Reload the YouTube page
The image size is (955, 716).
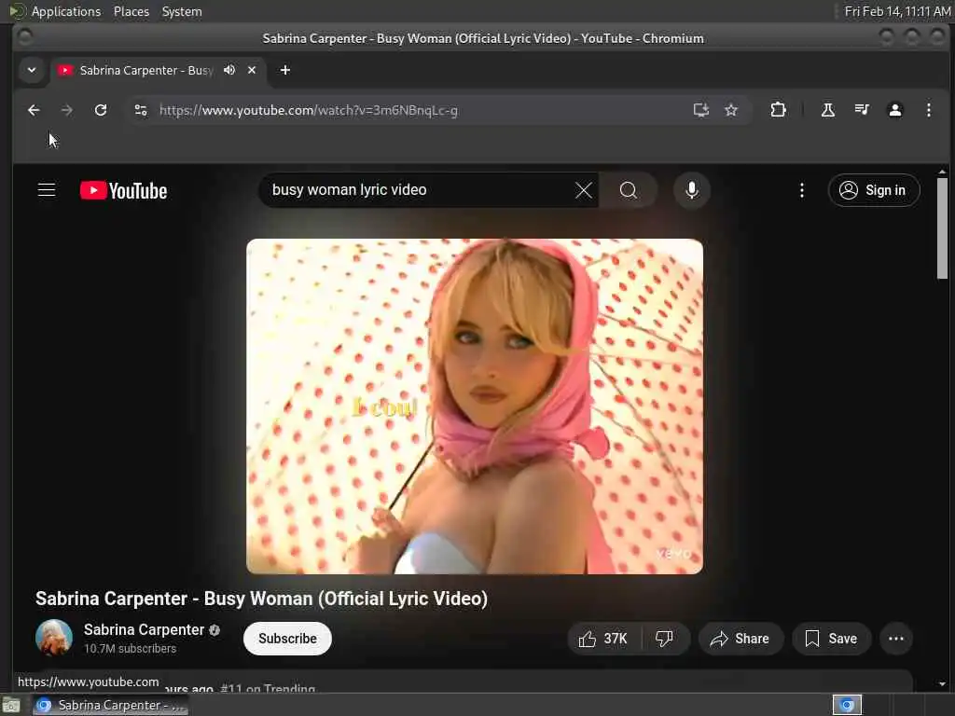[x=101, y=110]
